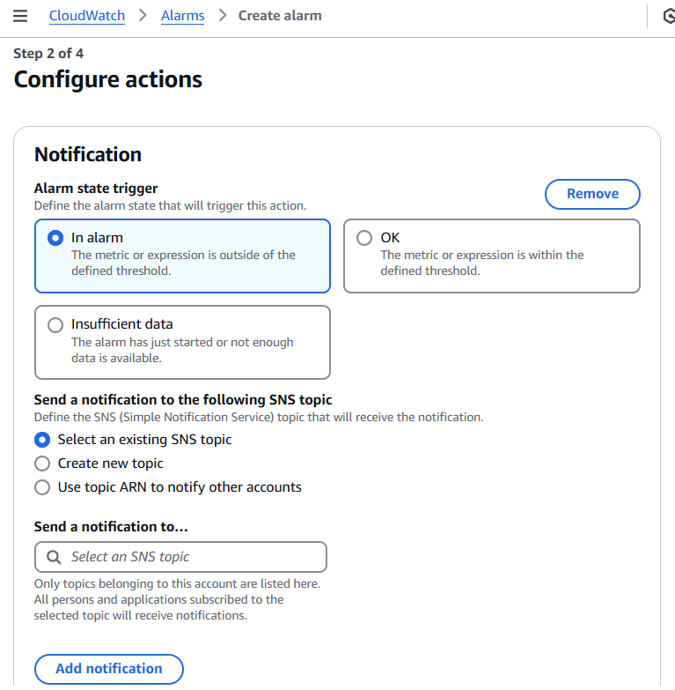Click the Step 2 of 4 label
The width and height of the screenshot is (675, 690).
[49, 54]
